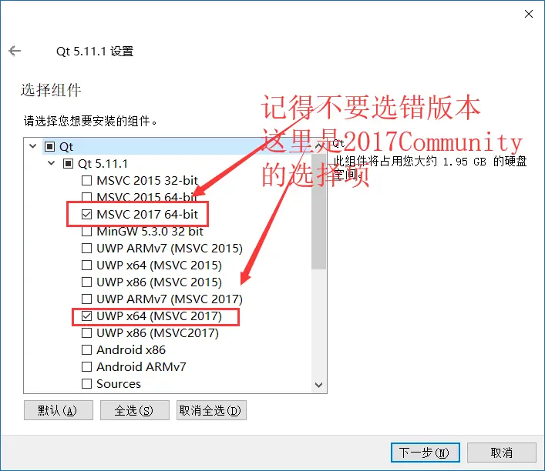Click the component list scrollbar thumb
Screen dimensions: 545x471
click(318, 211)
